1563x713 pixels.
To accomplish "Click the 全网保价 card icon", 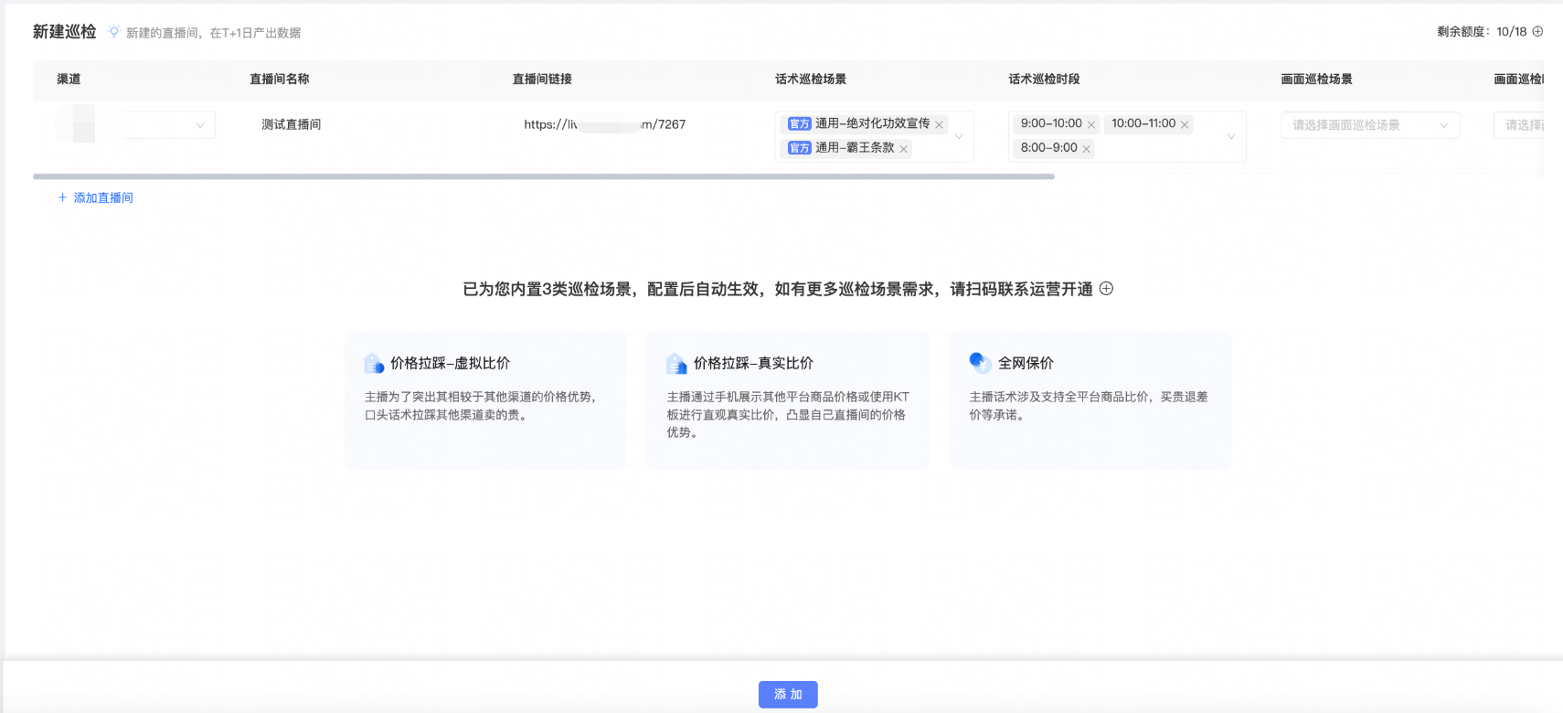I will pyautogui.click(x=980, y=363).
